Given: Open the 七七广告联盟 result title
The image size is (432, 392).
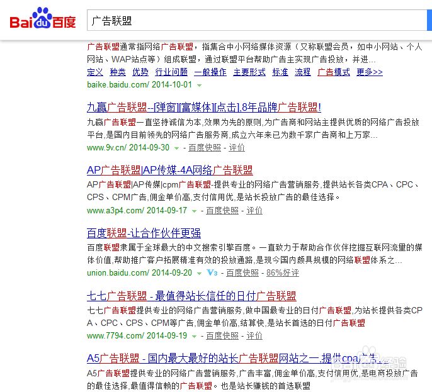Looking at the screenshot, I should 191,296.
